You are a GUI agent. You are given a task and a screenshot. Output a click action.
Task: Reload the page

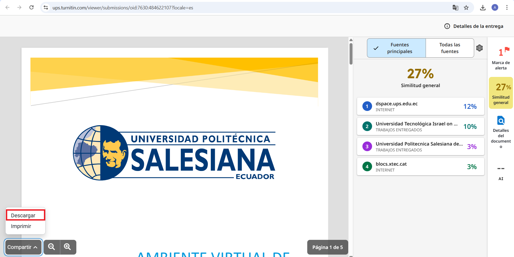(x=32, y=8)
